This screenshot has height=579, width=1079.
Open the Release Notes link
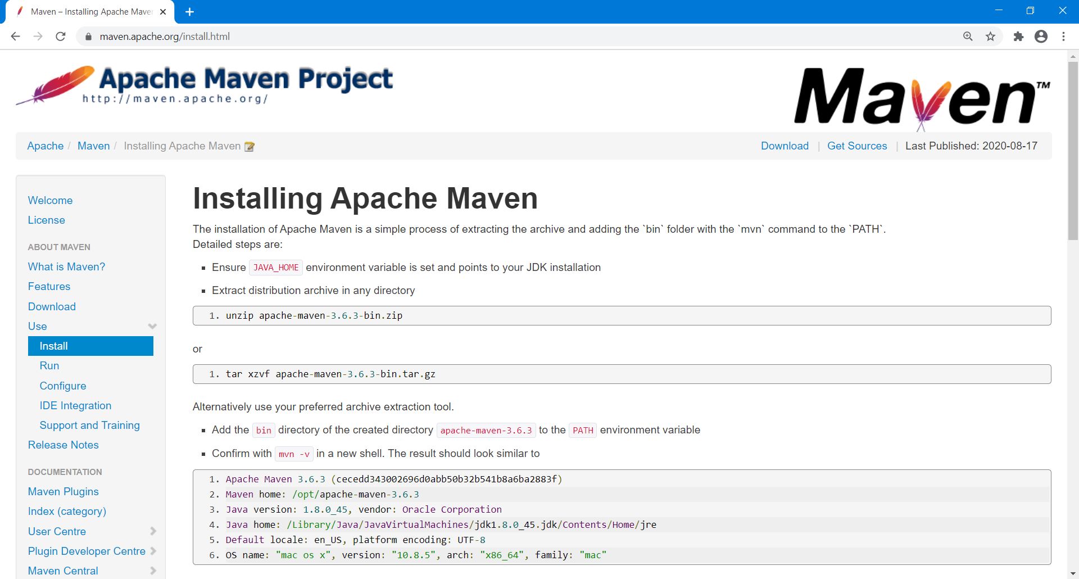(64, 445)
